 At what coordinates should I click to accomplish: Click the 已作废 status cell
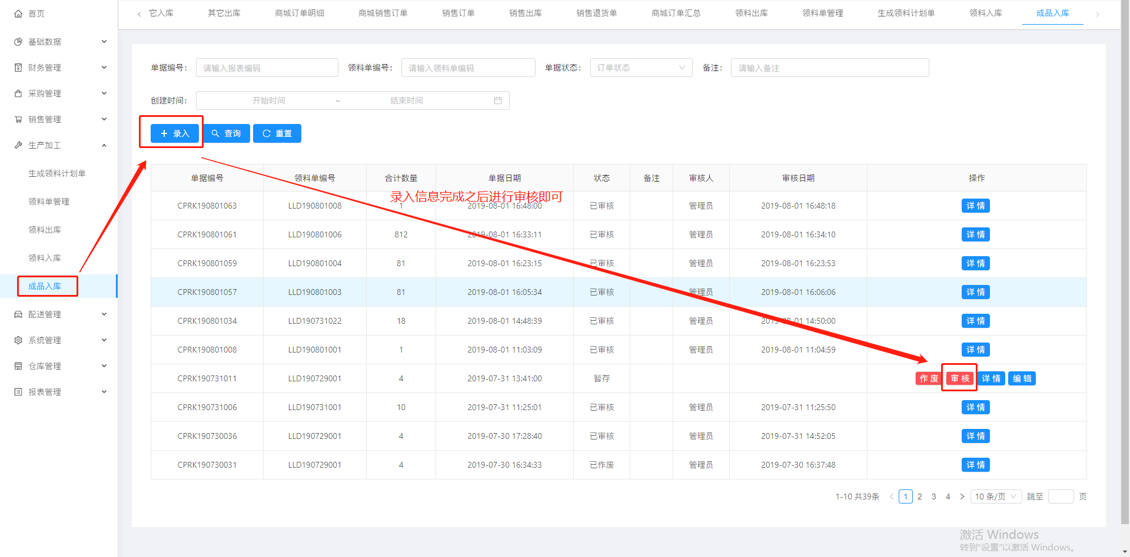[x=601, y=465]
